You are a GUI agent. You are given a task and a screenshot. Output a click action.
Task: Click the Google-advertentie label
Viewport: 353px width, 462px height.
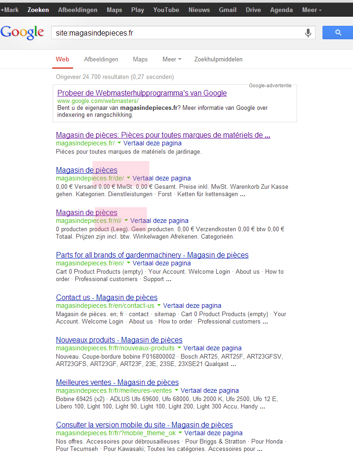point(270,85)
